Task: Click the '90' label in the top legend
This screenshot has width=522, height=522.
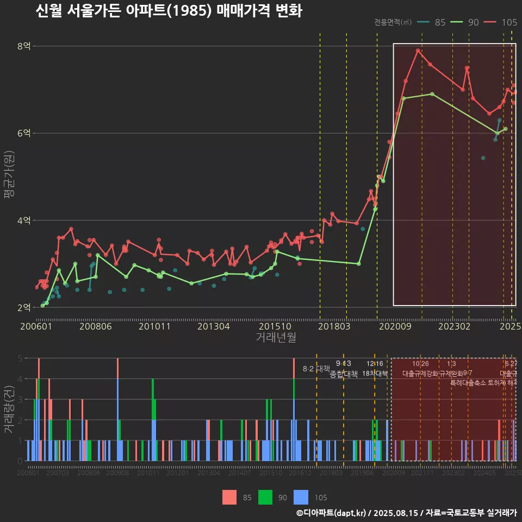Action: point(474,22)
